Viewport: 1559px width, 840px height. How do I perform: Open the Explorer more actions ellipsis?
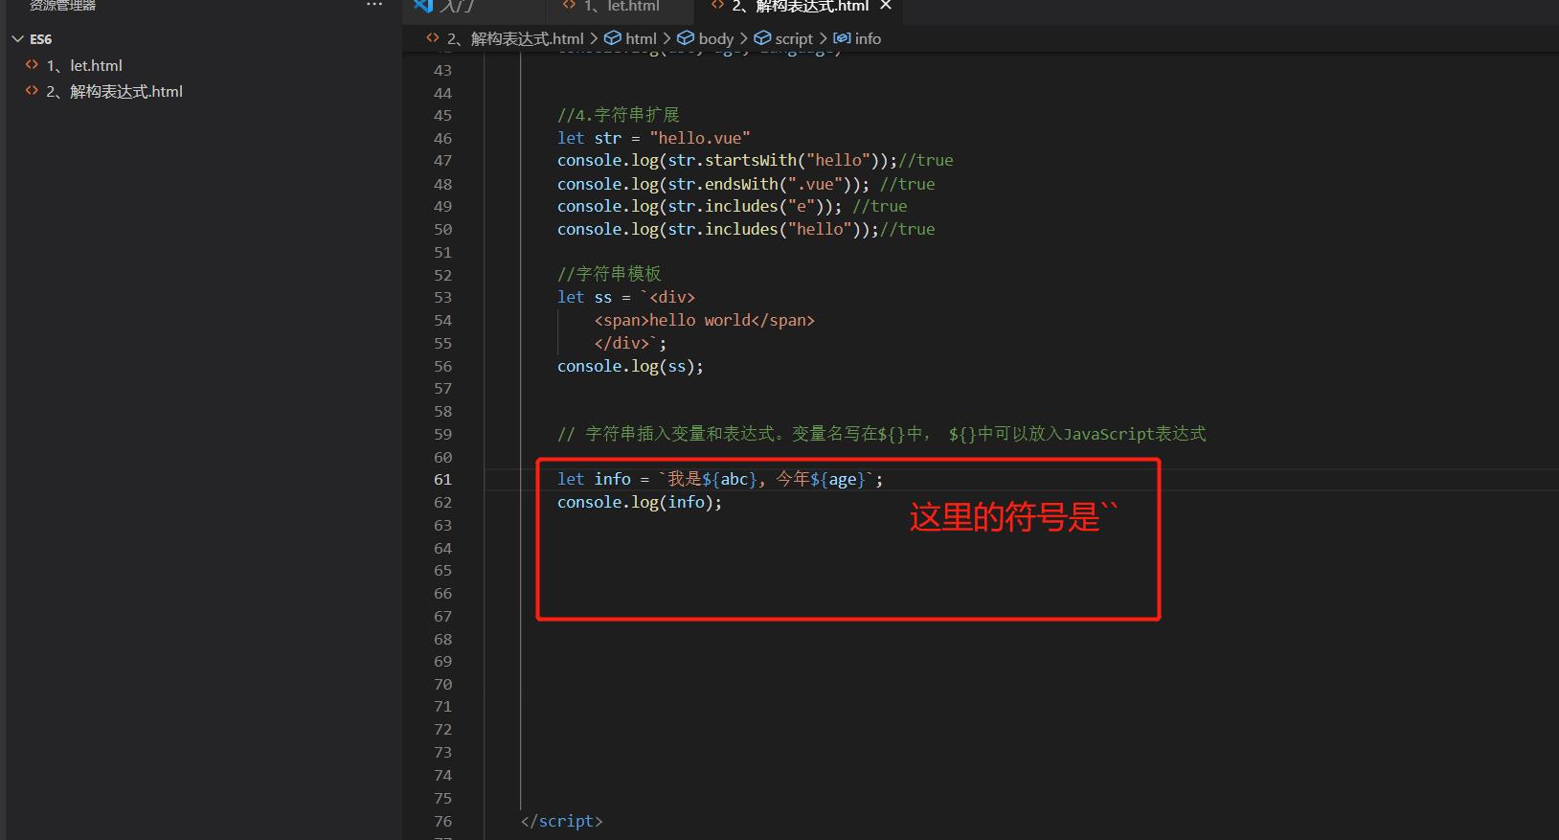point(374,5)
